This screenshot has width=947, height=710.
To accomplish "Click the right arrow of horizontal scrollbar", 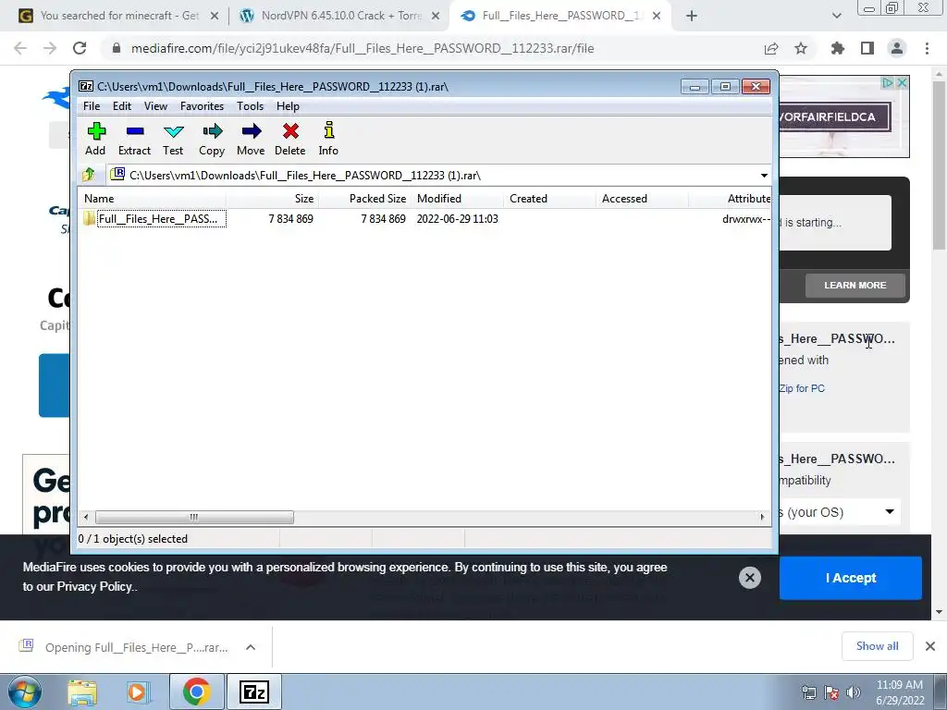I will tap(762, 518).
